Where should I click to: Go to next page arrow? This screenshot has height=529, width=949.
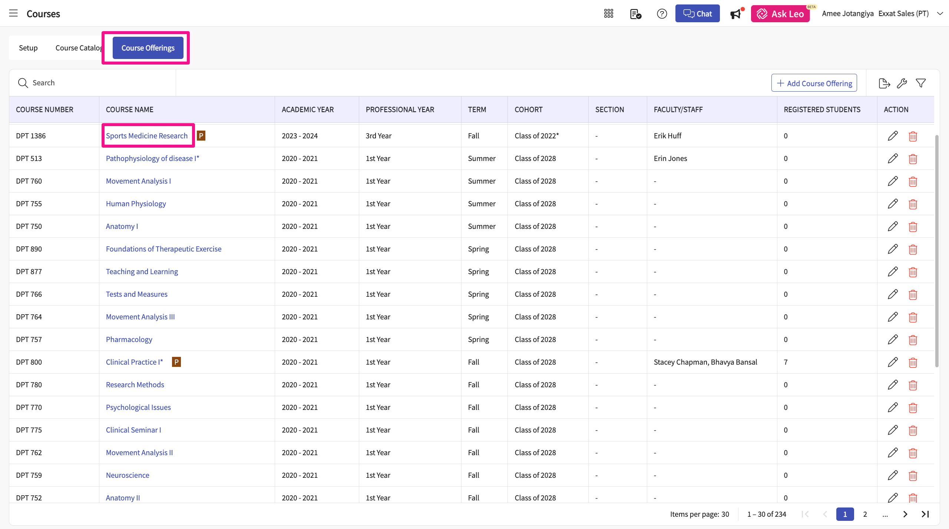tap(905, 514)
